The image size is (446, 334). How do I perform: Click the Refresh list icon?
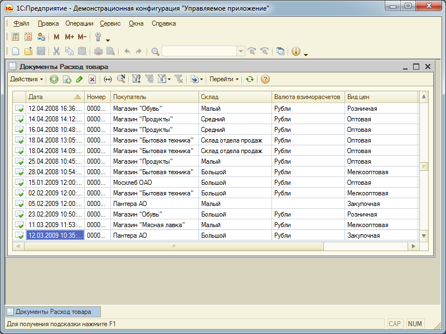(x=250, y=80)
